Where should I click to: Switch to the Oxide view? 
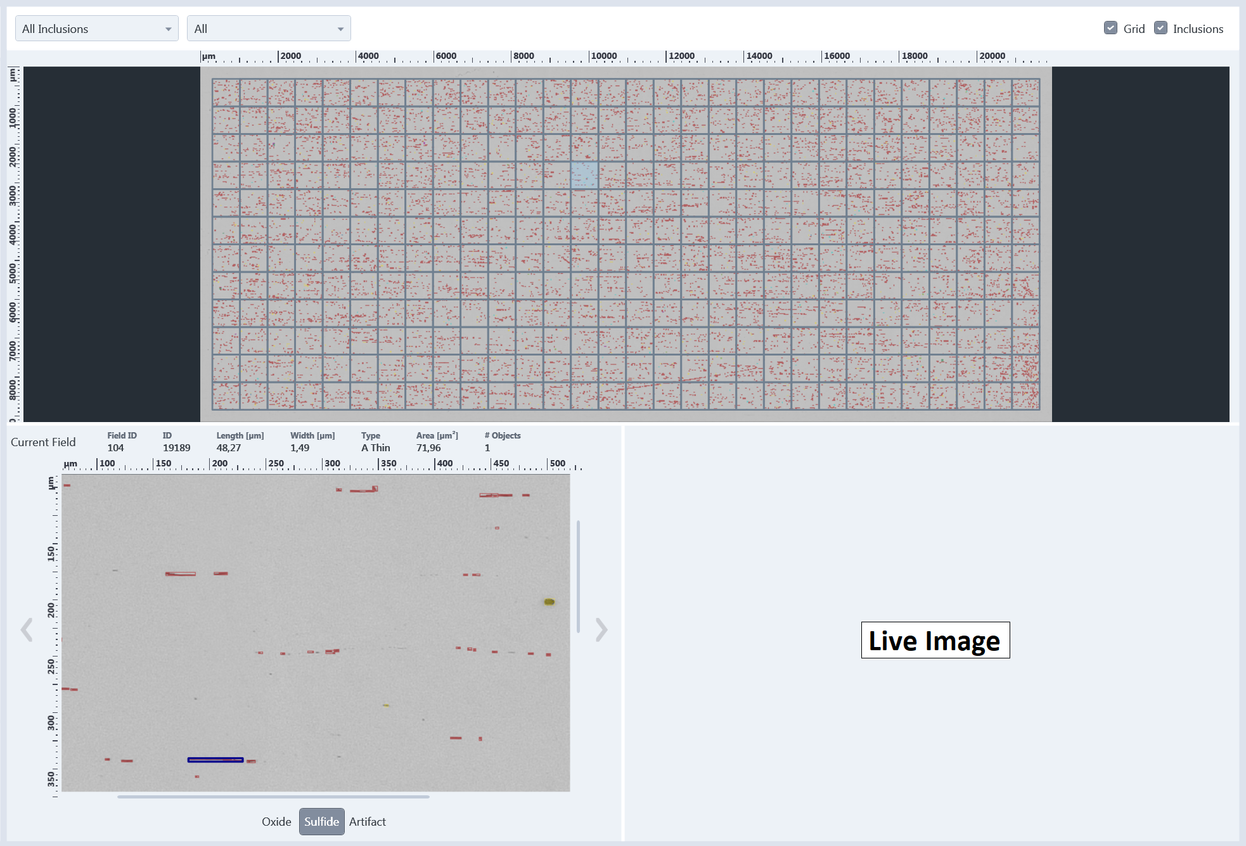pos(276,821)
